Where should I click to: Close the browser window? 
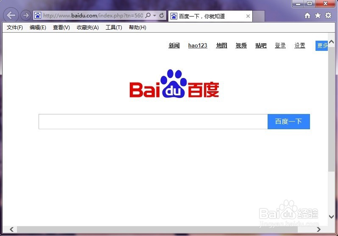pos(326,4)
